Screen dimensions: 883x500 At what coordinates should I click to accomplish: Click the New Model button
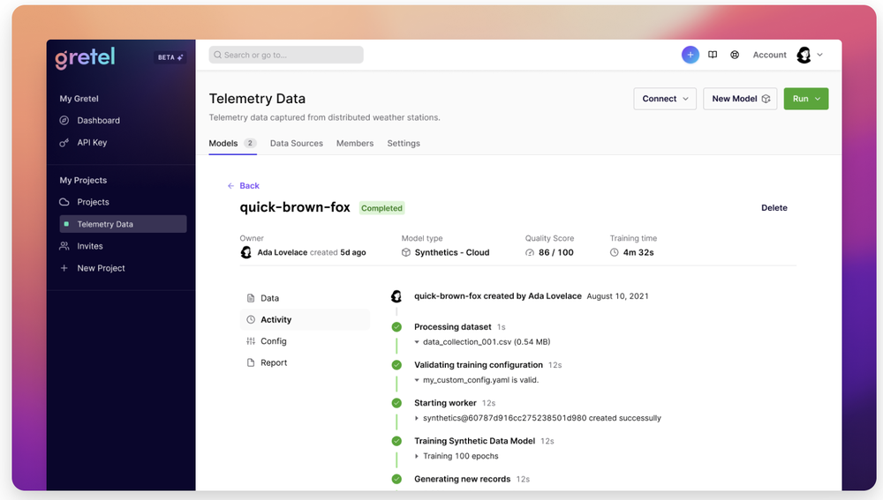(739, 99)
